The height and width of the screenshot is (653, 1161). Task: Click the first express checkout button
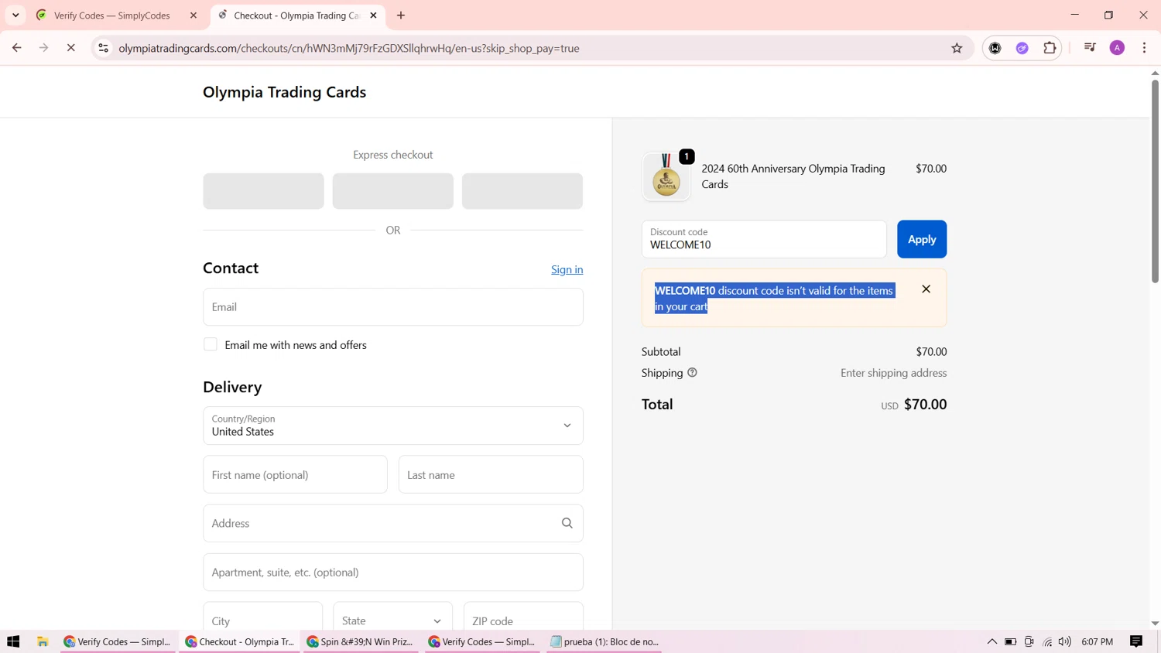(263, 191)
